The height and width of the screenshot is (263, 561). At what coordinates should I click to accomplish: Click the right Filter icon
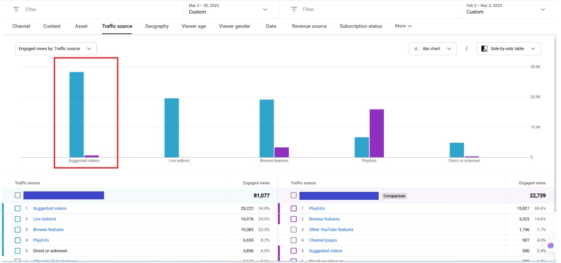(294, 9)
